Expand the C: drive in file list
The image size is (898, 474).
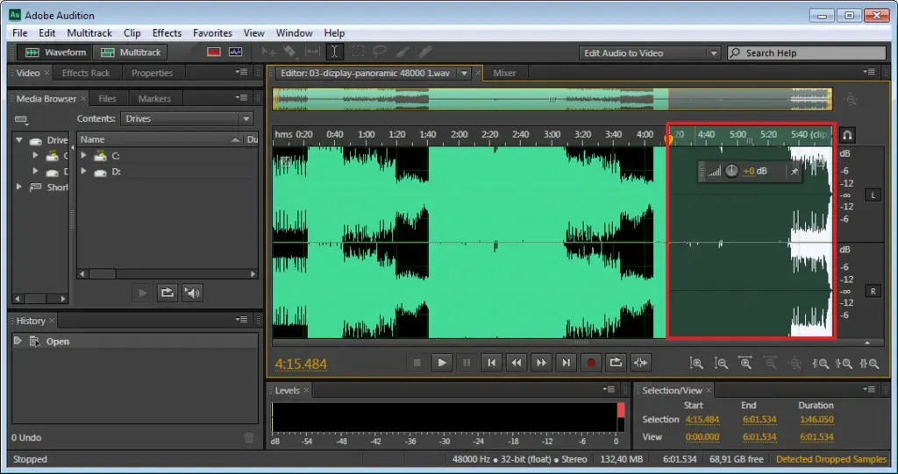[84, 156]
